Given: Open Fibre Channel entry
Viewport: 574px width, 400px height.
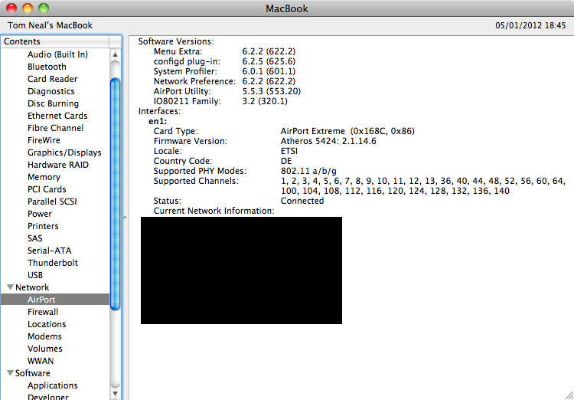Looking at the screenshot, I should click(55, 128).
